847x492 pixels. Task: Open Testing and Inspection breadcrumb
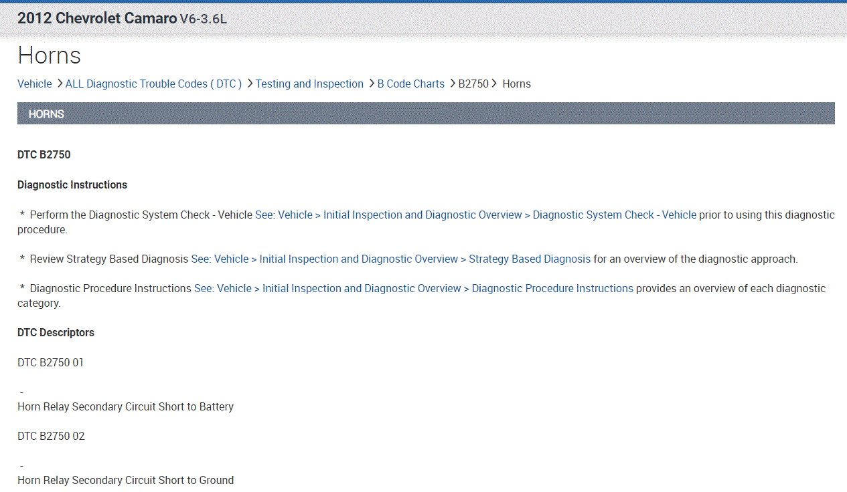[x=309, y=84]
